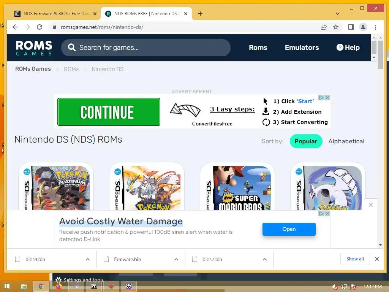Close the NDS ROMs FREE tab
This screenshot has height=292, width=389.
(x=185, y=14)
